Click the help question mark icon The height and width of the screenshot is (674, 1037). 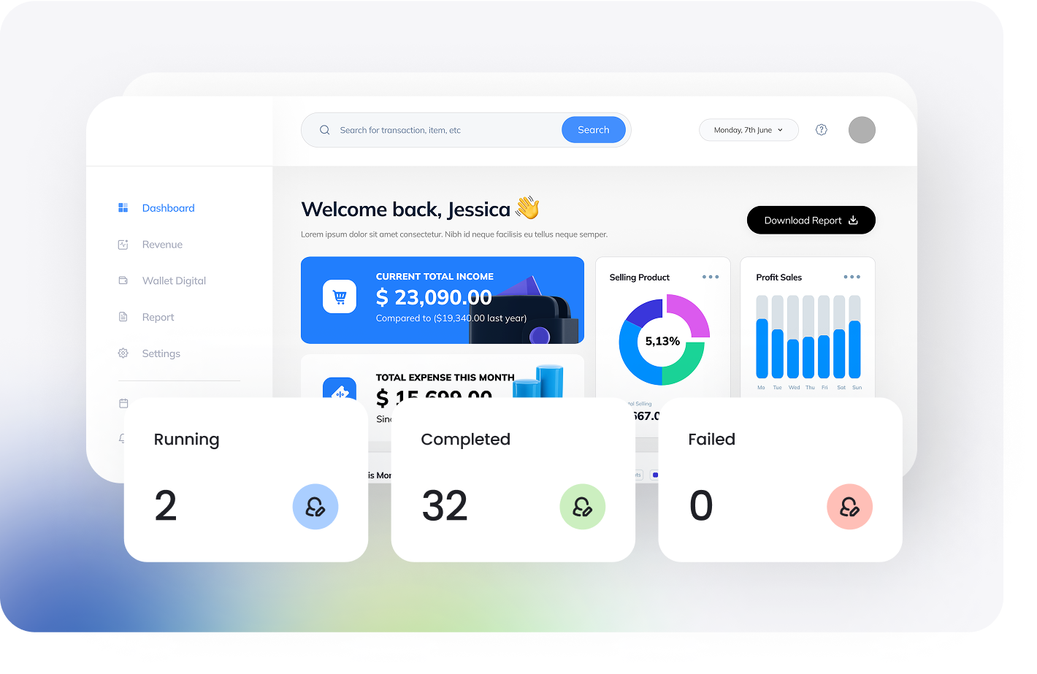point(822,130)
